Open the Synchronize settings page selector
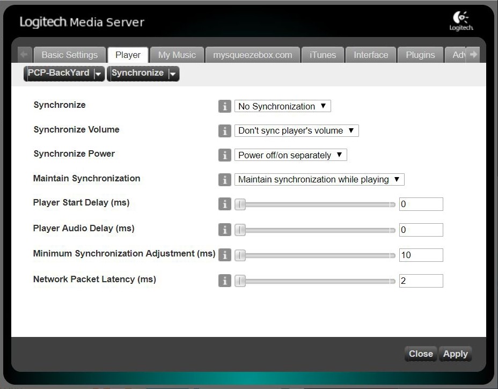Screen dimensions: 498x389 click(x=143, y=74)
